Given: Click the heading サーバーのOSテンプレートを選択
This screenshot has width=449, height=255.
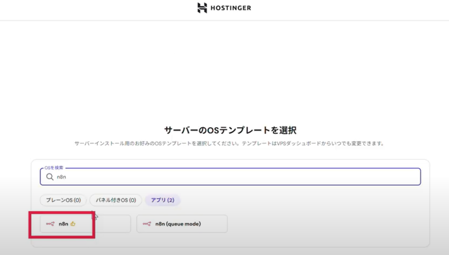Looking at the screenshot, I should (x=230, y=130).
